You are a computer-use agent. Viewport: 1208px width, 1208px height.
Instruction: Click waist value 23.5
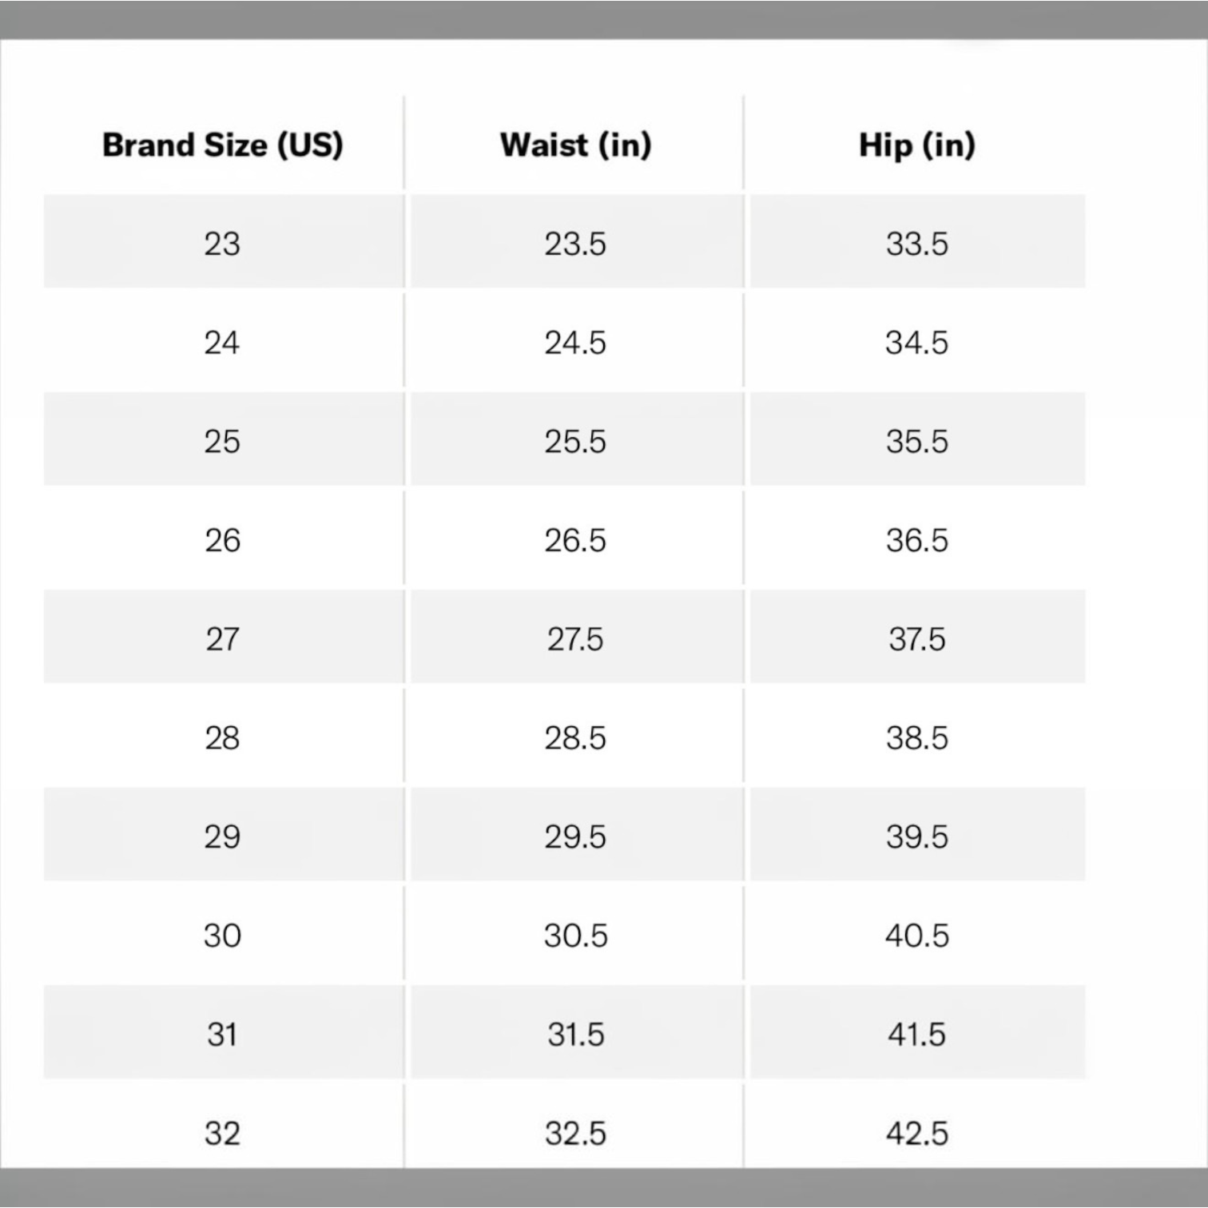coord(575,244)
